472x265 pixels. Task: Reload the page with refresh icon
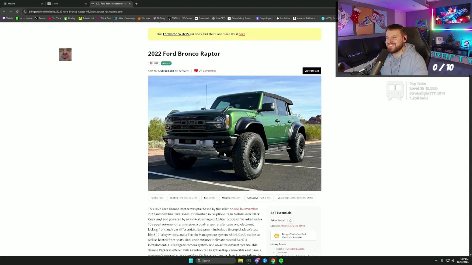pos(17,11)
